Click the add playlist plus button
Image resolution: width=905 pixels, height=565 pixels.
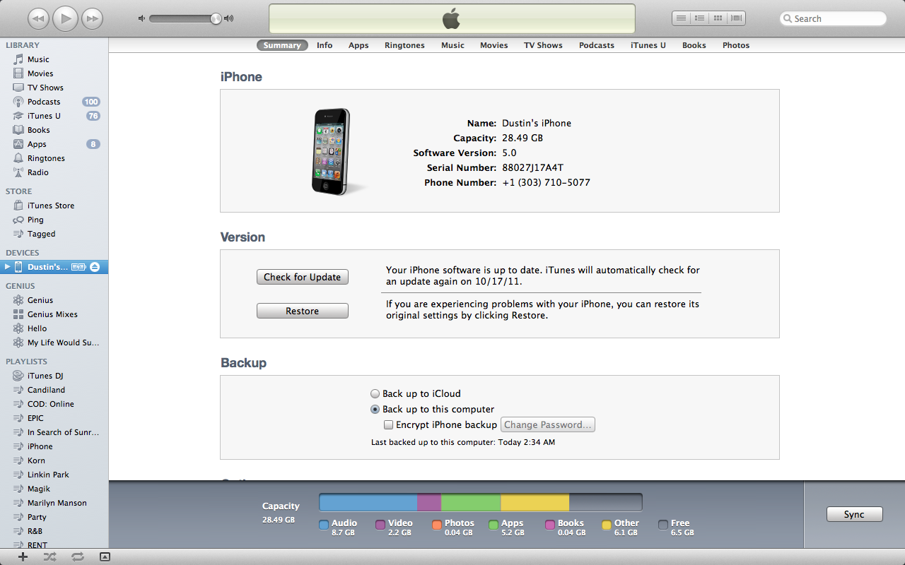(x=23, y=557)
